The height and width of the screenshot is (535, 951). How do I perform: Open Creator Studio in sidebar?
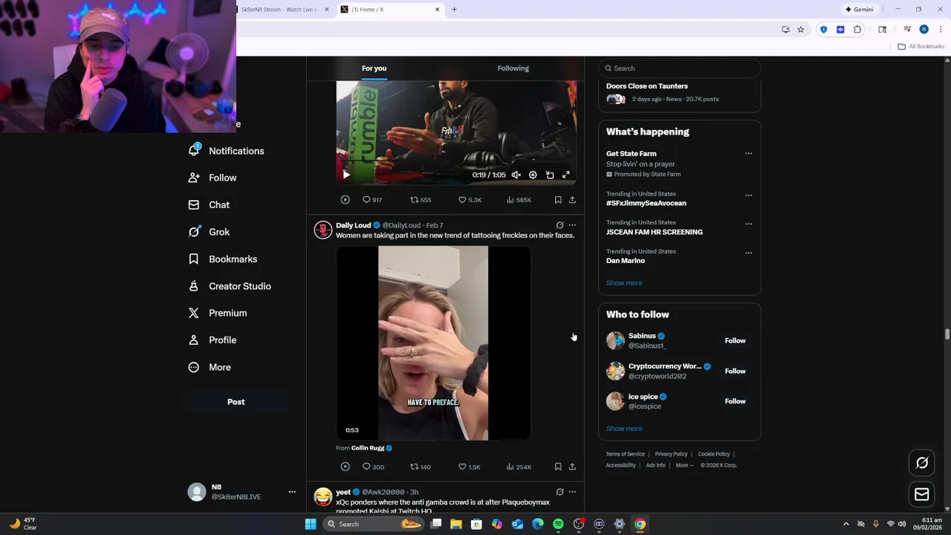click(230, 286)
